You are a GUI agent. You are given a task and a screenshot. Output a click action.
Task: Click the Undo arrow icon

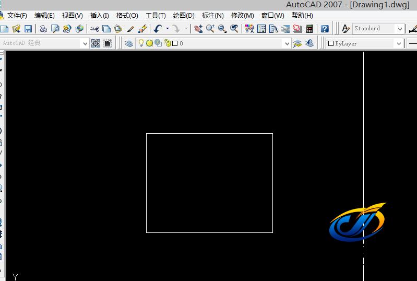coord(157,29)
